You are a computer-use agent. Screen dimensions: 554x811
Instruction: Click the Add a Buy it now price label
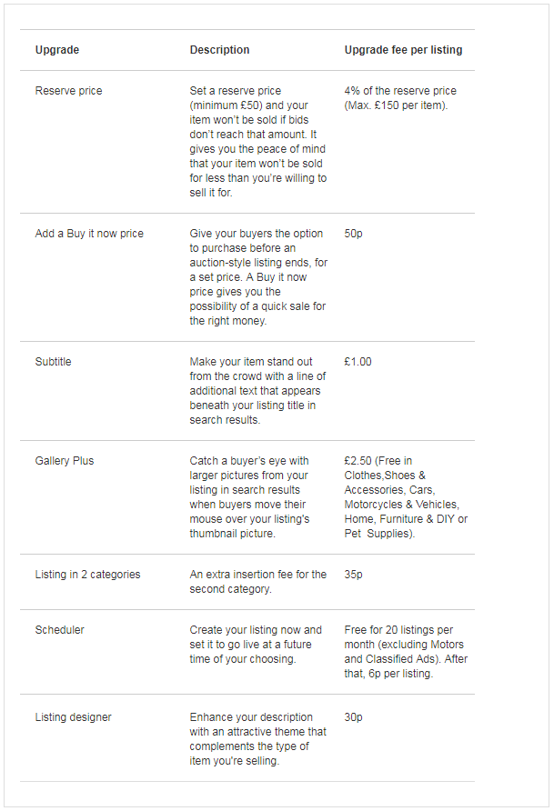tap(89, 234)
